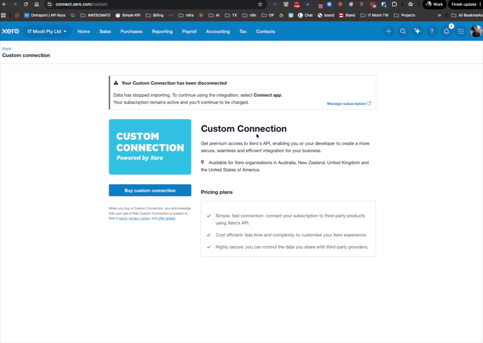The height and width of the screenshot is (343, 483).
Task: Open the Infra bookmark folder
Action: [186, 15]
